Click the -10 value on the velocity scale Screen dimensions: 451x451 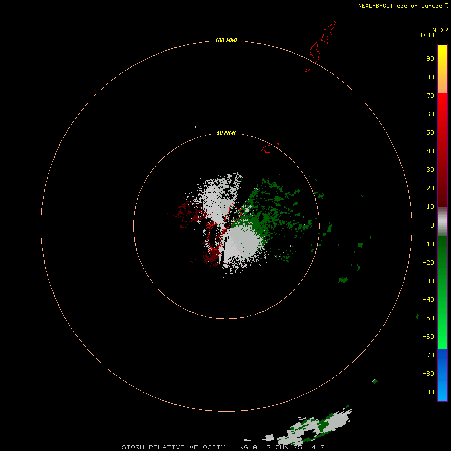pyautogui.click(x=428, y=244)
